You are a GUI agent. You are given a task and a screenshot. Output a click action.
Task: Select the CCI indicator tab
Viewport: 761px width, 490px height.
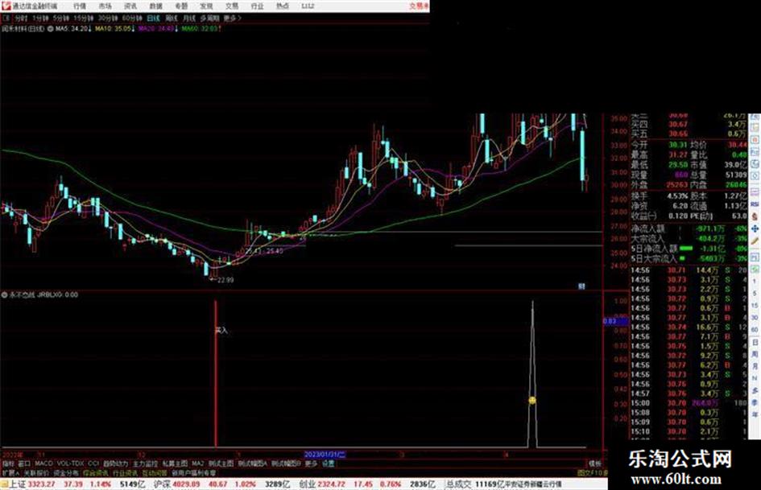pyautogui.click(x=93, y=463)
